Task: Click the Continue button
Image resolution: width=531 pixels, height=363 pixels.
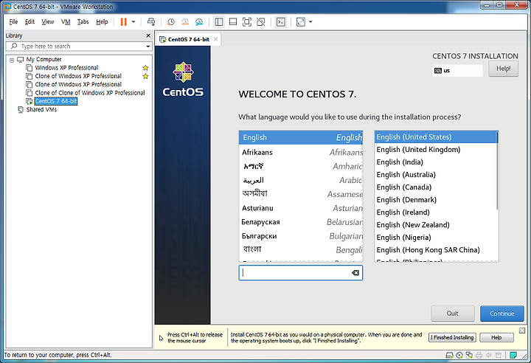Action: pos(502,314)
